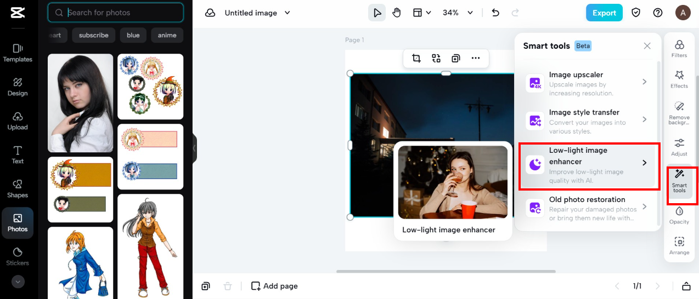Open the Text panel
Image resolution: width=699 pixels, height=299 pixels.
pyautogui.click(x=18, y=154)
